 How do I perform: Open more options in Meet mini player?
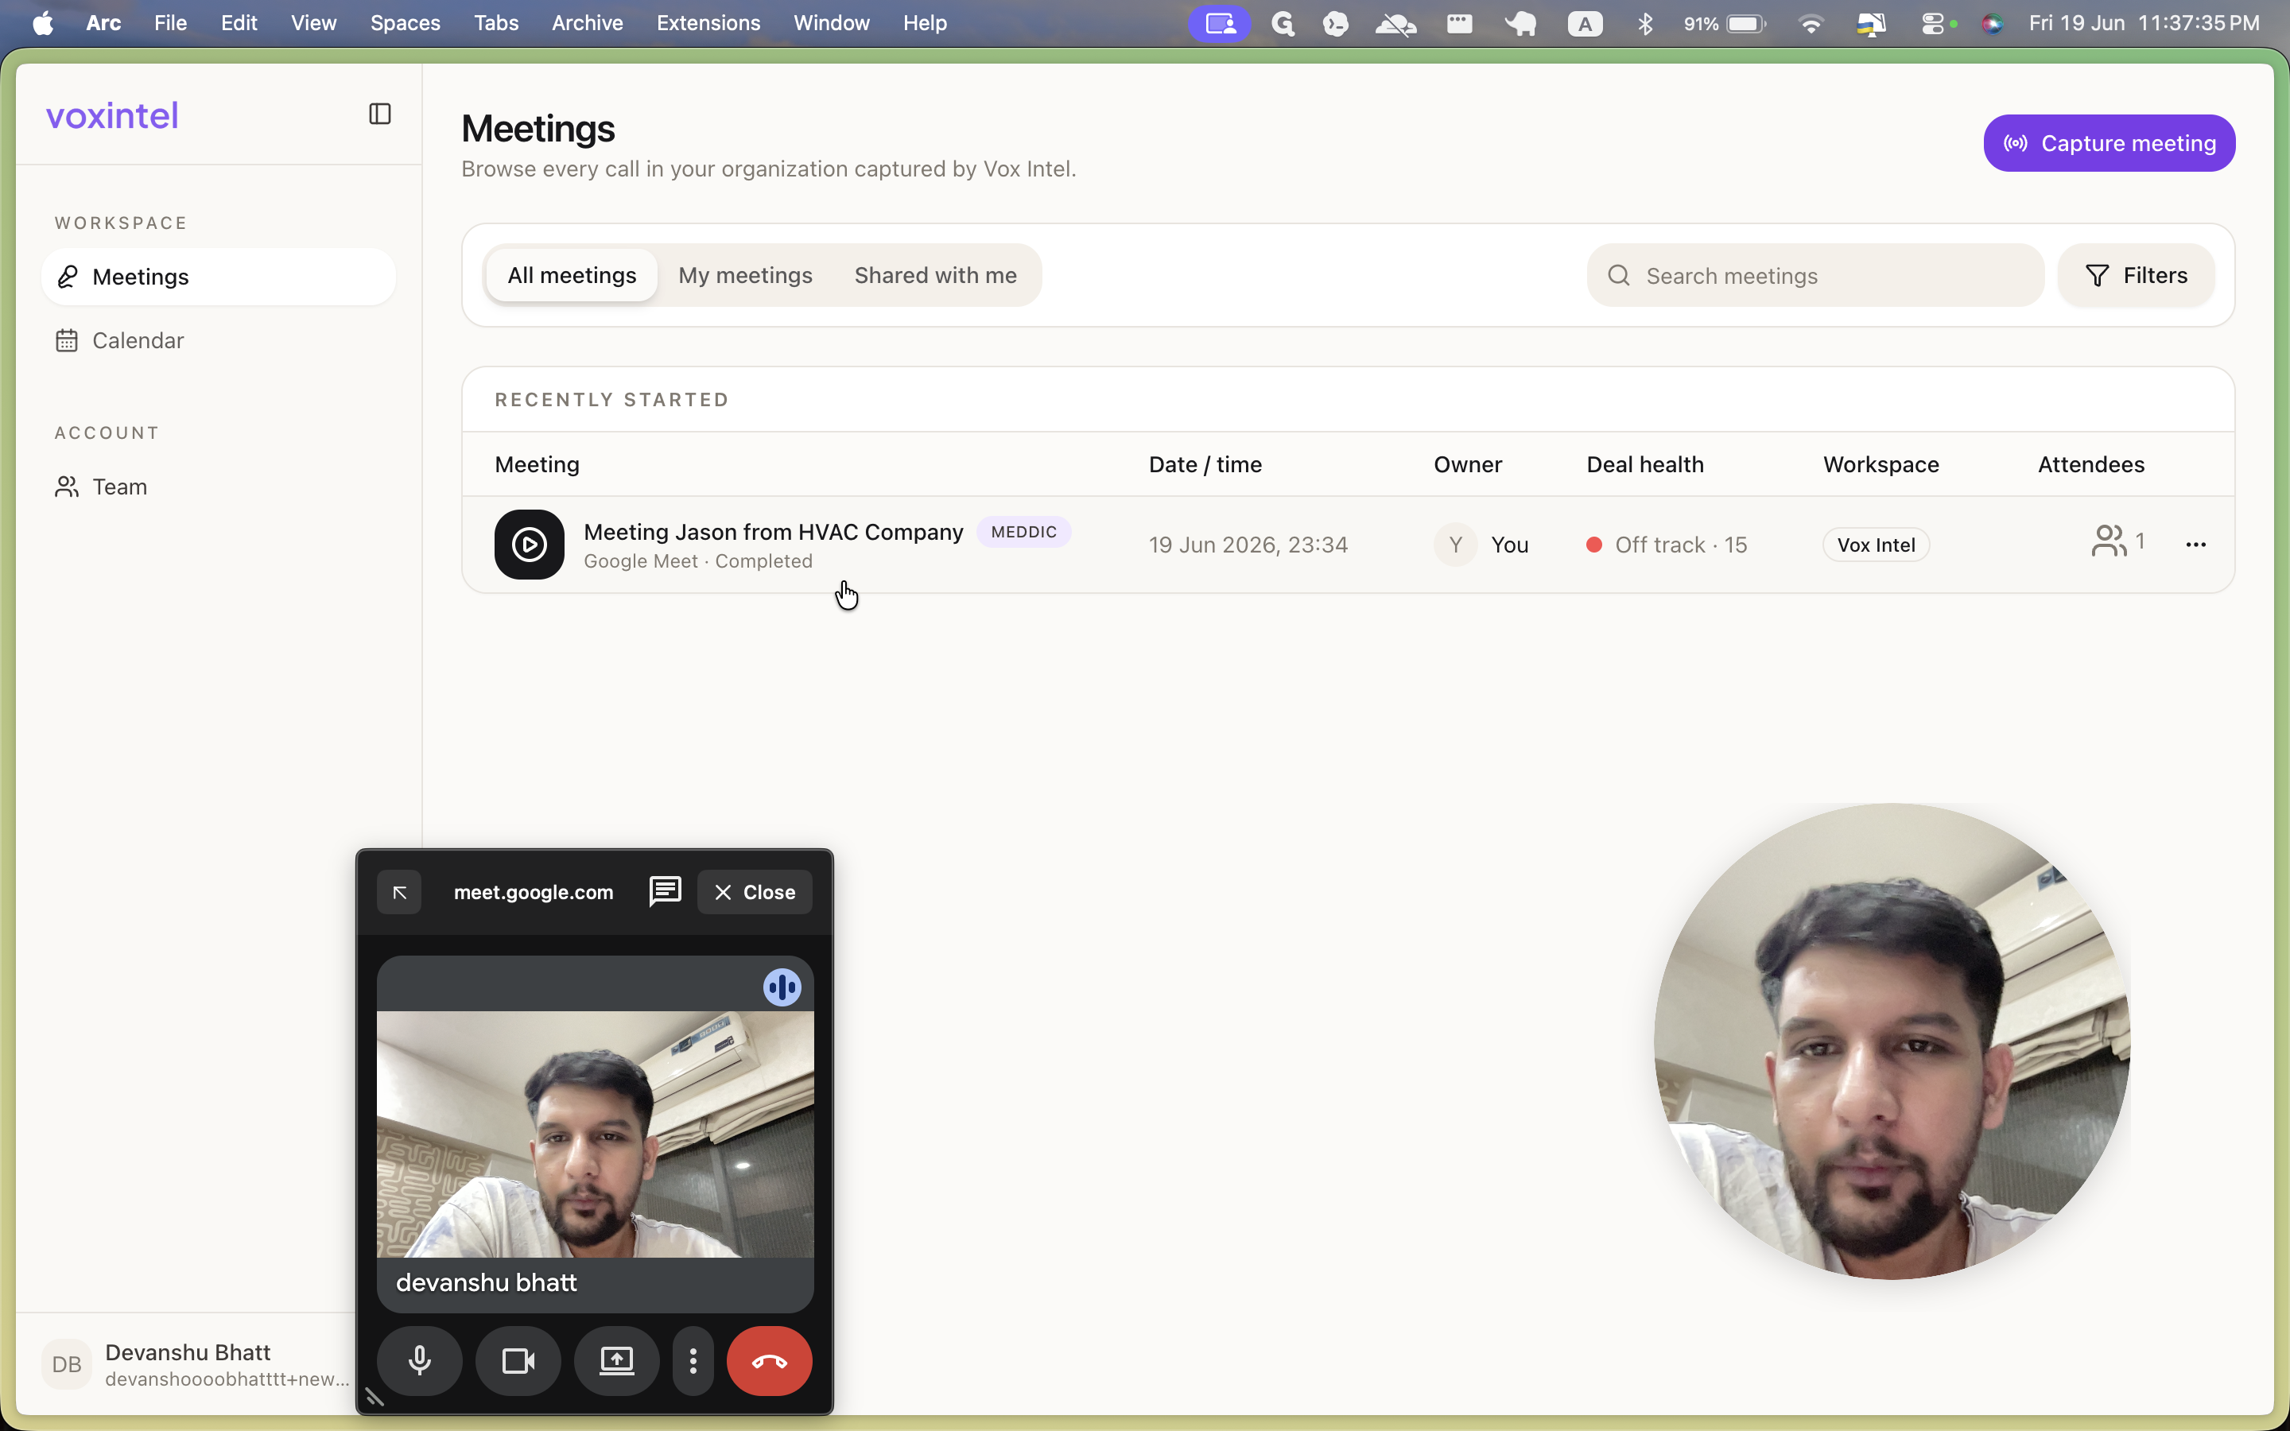693,1361
